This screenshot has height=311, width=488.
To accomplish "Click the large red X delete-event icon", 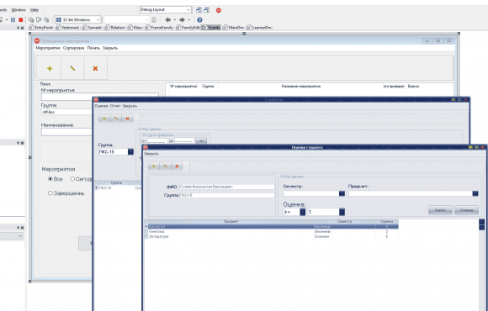I will pos(95,68).
